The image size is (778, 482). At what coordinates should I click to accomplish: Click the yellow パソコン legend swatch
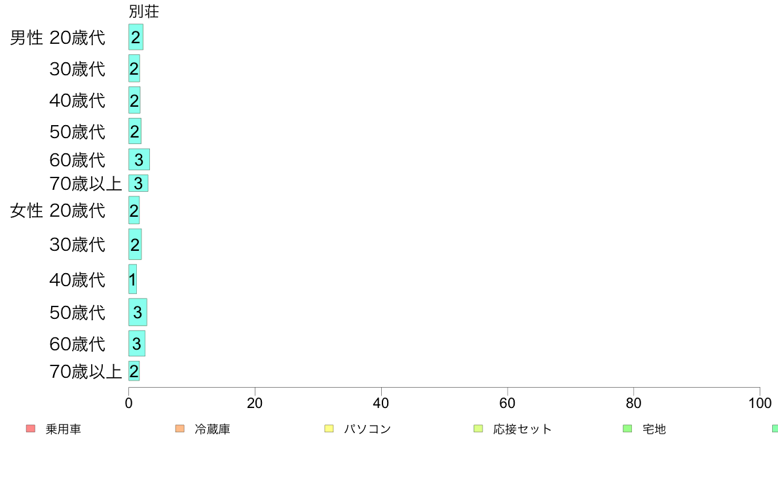click(x=329, y=428)
